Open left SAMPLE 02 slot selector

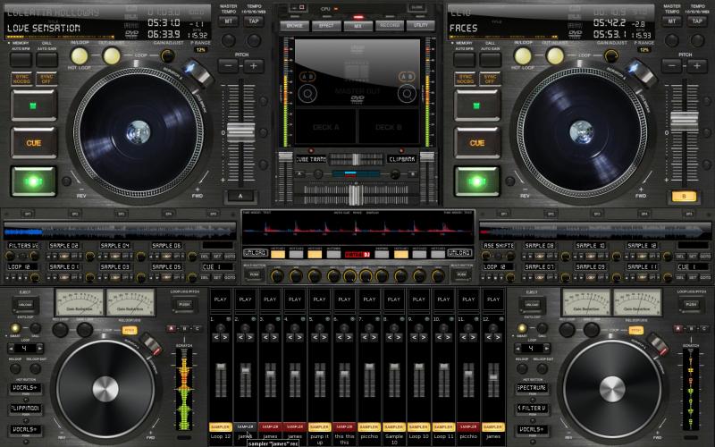(x=64, y=245)
